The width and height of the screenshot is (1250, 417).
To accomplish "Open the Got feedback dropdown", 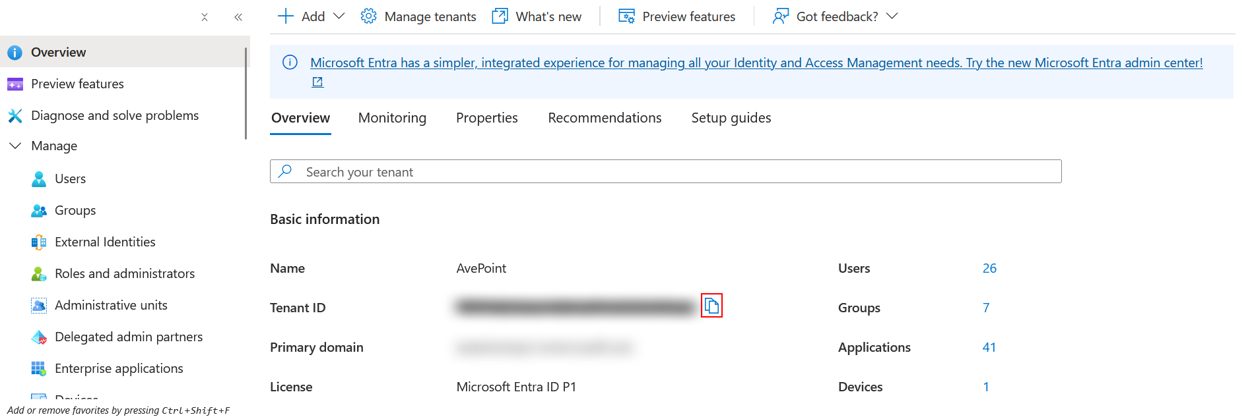I will pyautogui.click(x=892, y=16).
